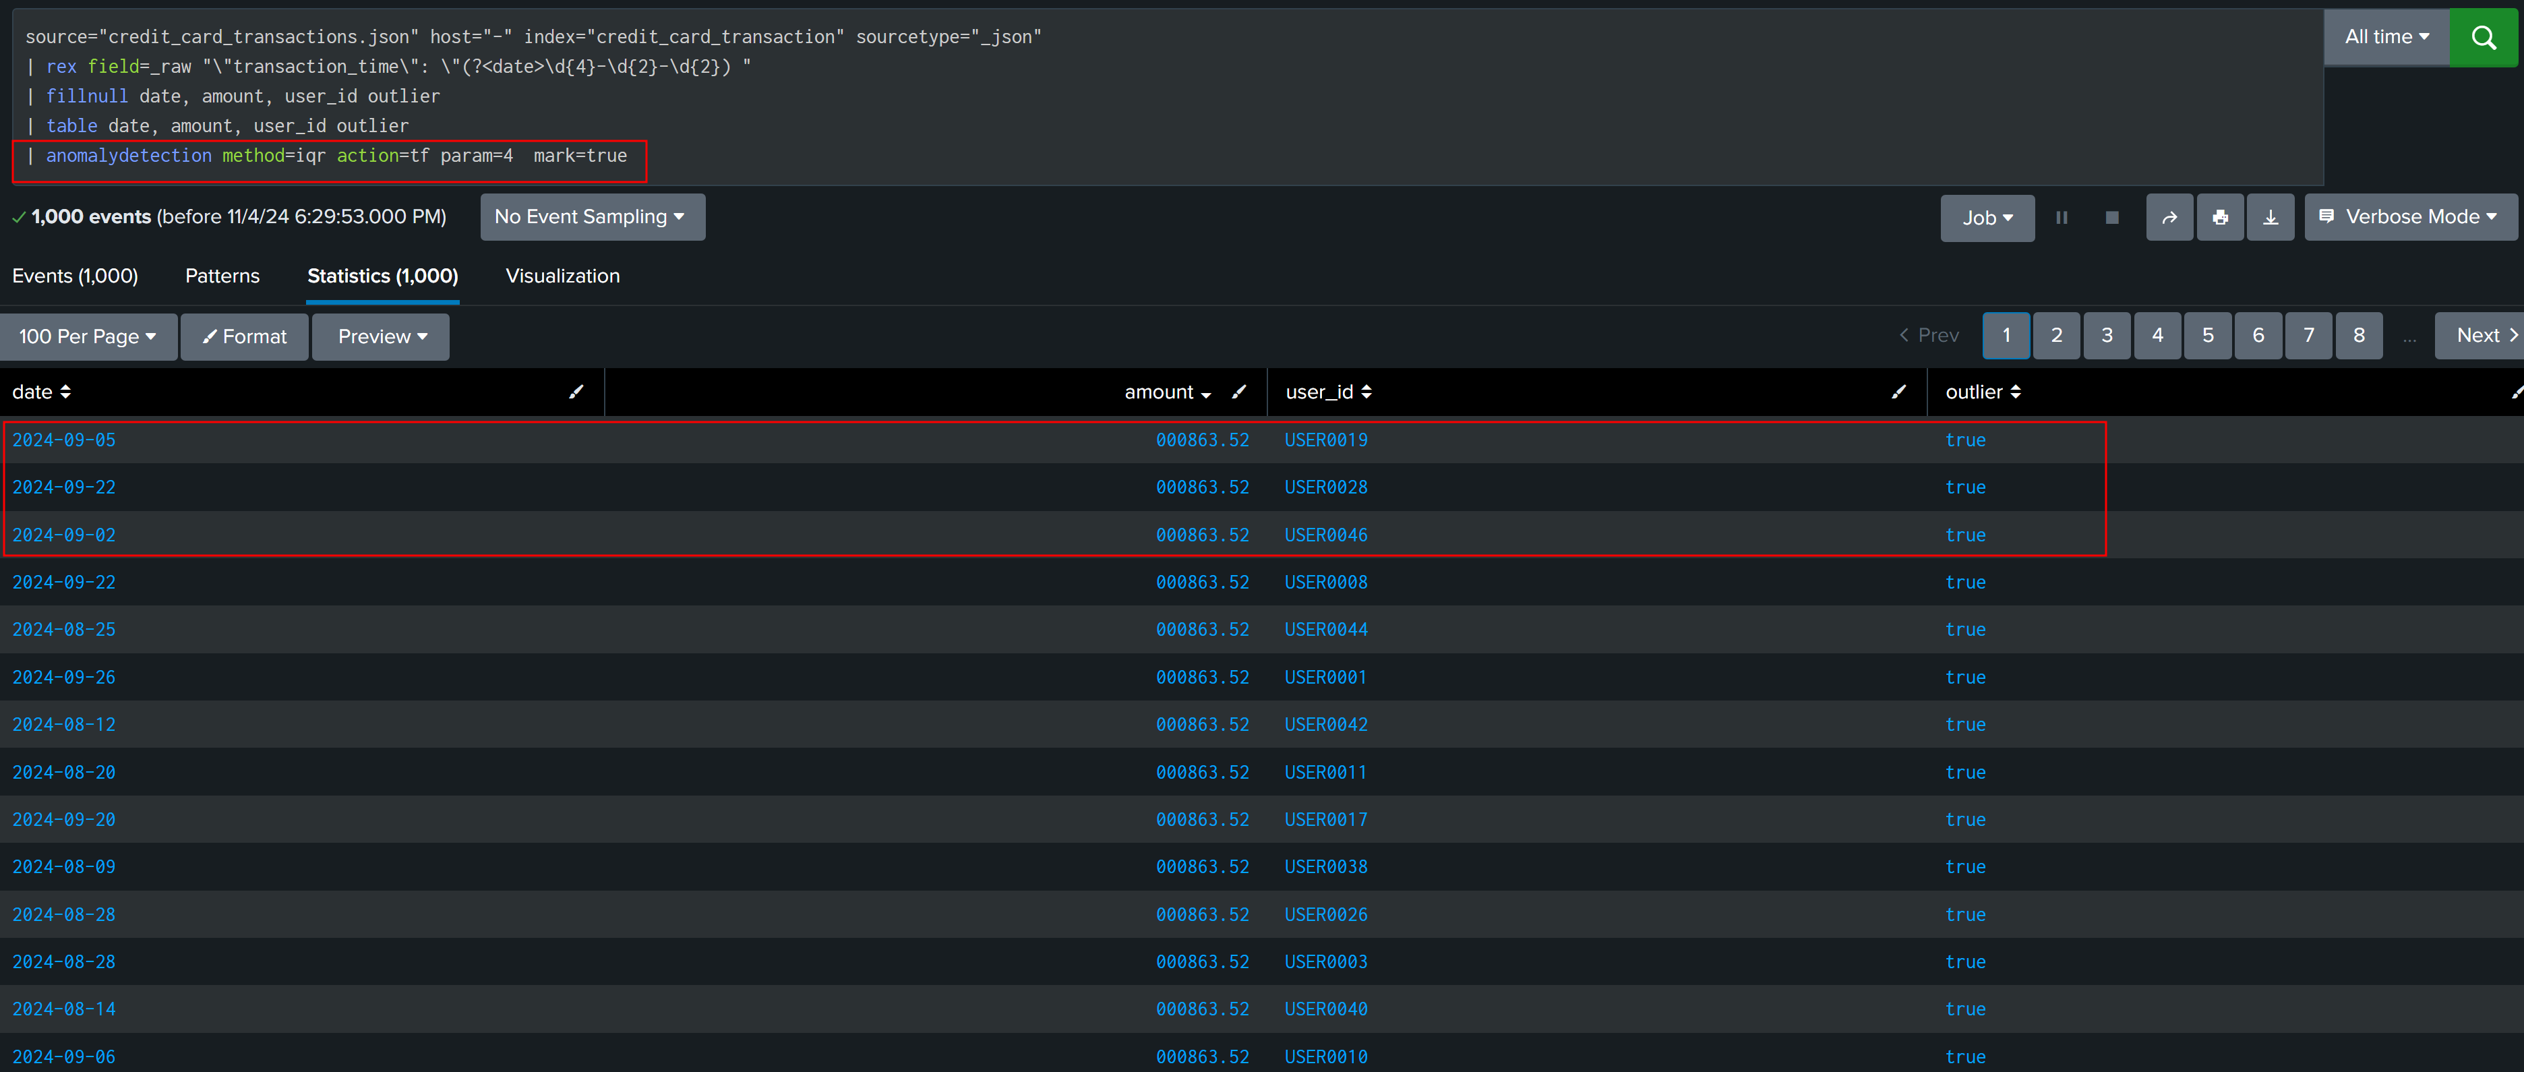Print the search results
This screenshot has width=2524, height=1072.
click(2220, 218)
